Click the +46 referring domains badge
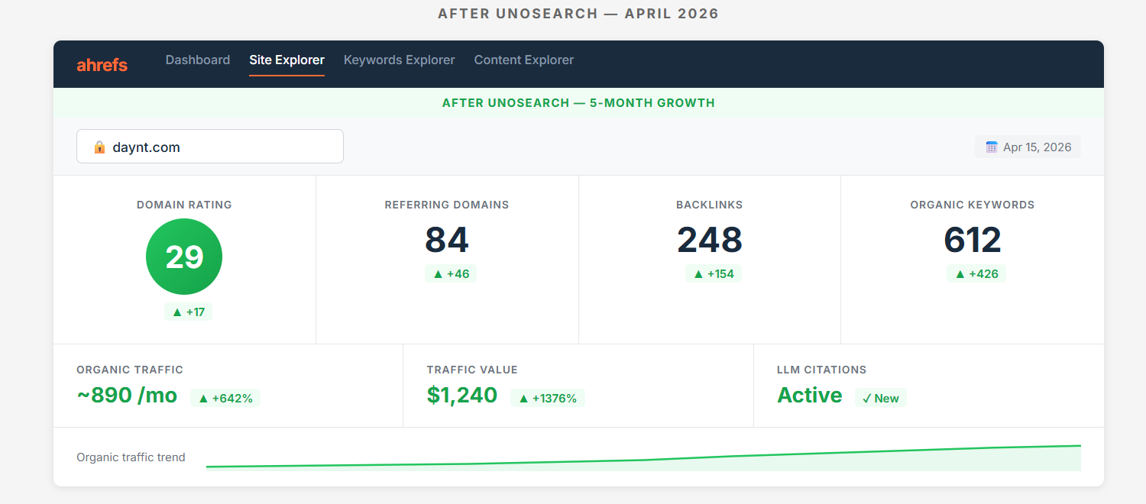1146x504 pixels. click(451, 273)
